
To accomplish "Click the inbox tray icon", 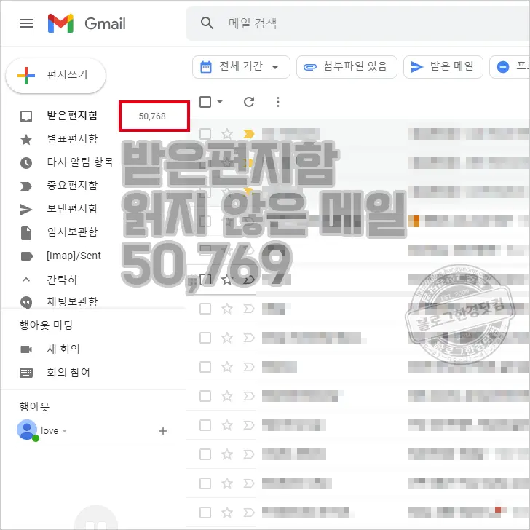I will click(x=26, y=116).
